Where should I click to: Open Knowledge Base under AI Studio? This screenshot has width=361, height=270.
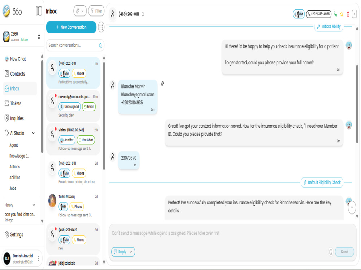tap(19, 156)
